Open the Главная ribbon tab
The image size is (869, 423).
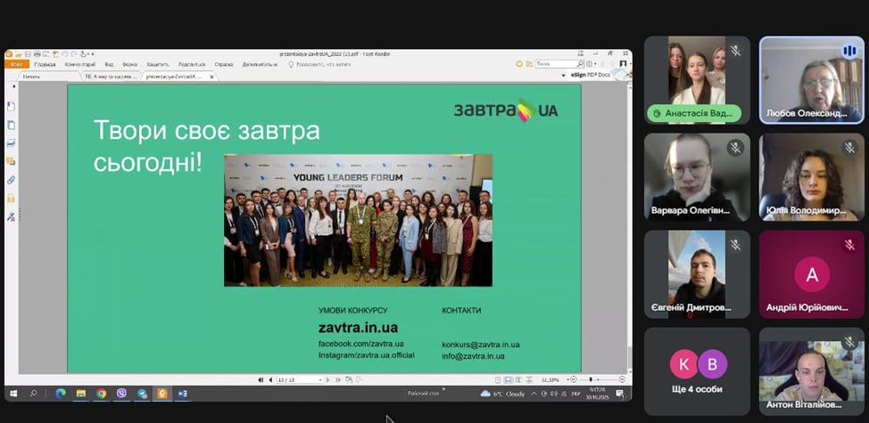[x=45, y=64]
